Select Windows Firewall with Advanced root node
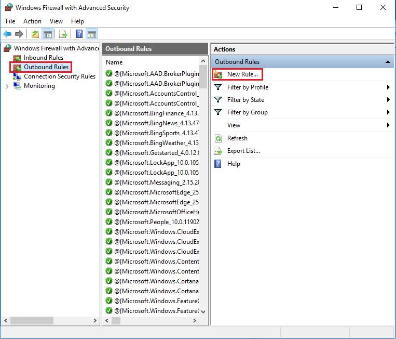 [57, 48]
